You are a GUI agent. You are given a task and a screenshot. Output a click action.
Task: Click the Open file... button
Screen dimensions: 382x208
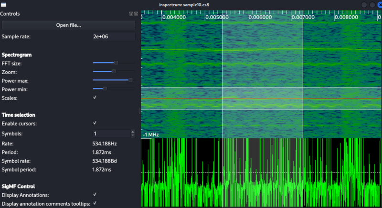tap(68, 25)
